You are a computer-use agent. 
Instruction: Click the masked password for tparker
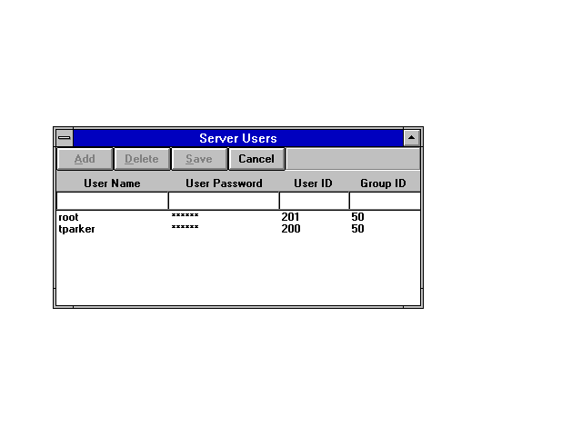[185, 228]
